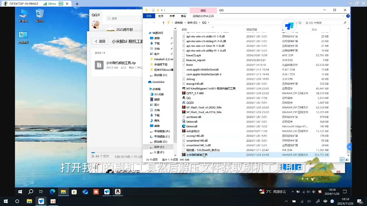Expand the Explorer ribbon with the chevron
367x206 pixels.
[x=343, y=16]
